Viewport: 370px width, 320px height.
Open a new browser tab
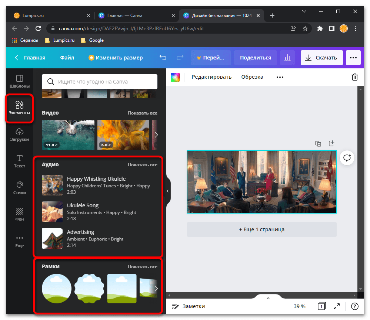click(272, 15)
